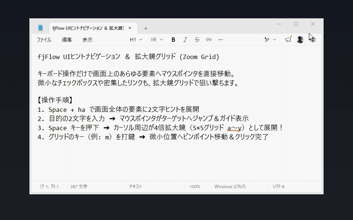Open Notepad settings gear
353x220 pixels.
[x=313, y=40]
